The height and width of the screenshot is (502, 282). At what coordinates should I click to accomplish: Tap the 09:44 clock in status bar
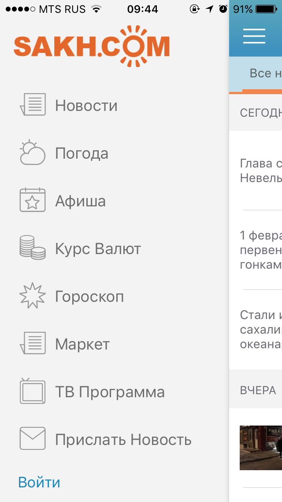click(x=142, y=9)
